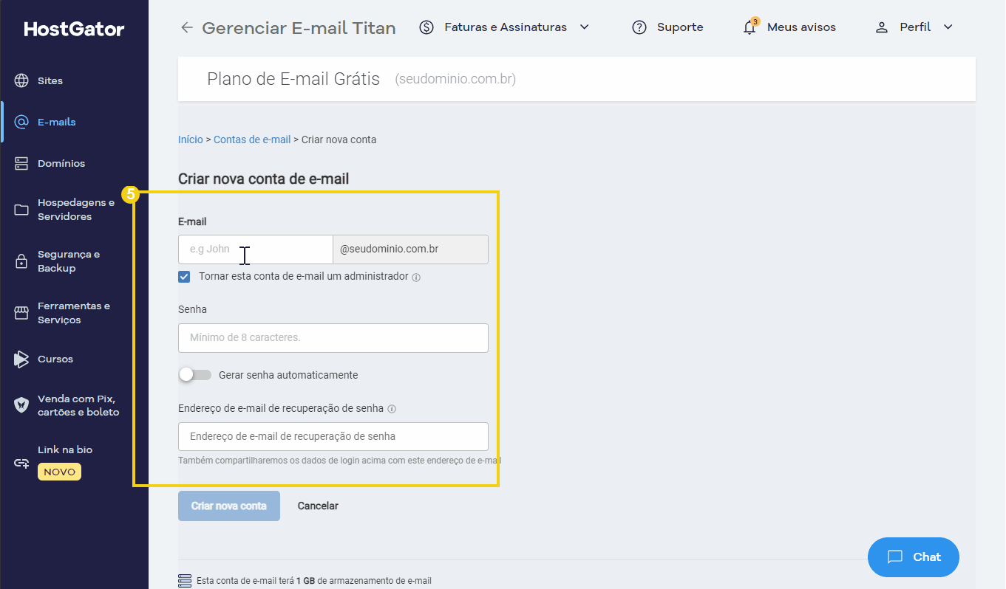Click the dollar icon for Faturas e Assinaturas

pos(426,27)
